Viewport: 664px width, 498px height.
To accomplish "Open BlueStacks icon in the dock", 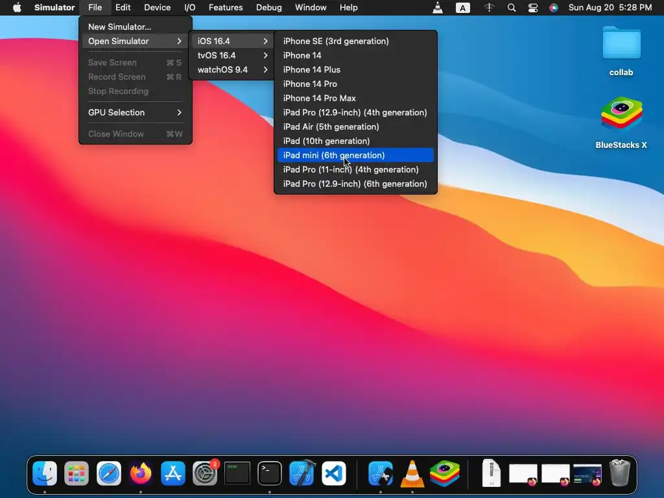I will [x=444, y=473].
